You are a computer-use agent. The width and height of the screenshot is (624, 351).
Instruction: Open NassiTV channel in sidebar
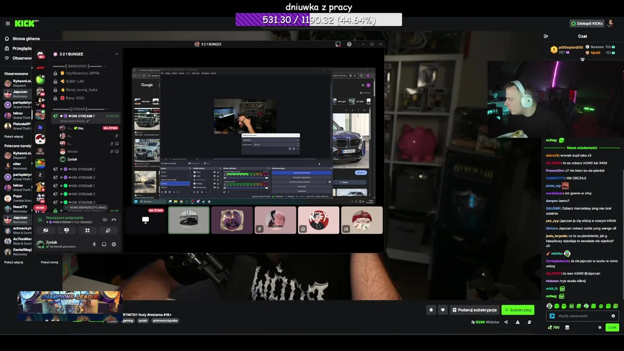pos(19,209)
